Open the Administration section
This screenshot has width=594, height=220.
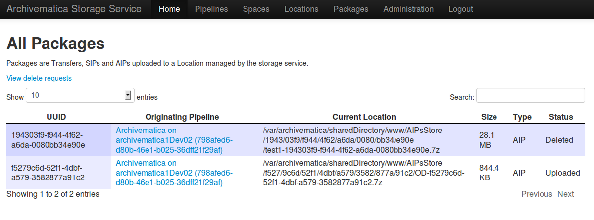408,9
